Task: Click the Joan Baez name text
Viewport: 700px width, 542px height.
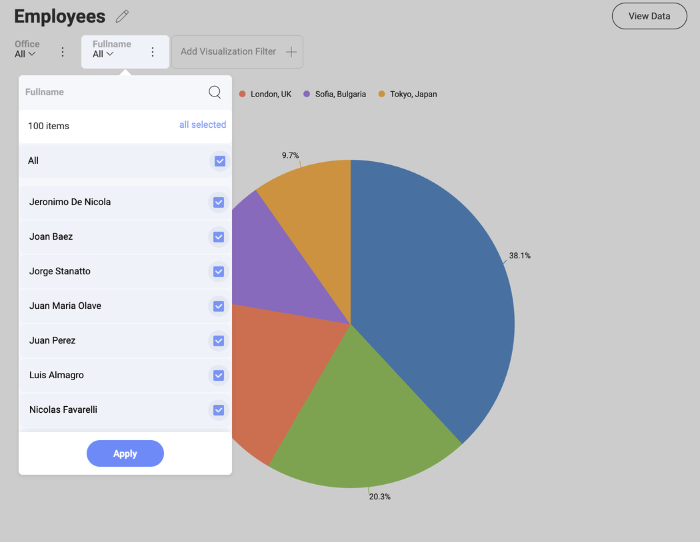Action: [x=51, y=236]
